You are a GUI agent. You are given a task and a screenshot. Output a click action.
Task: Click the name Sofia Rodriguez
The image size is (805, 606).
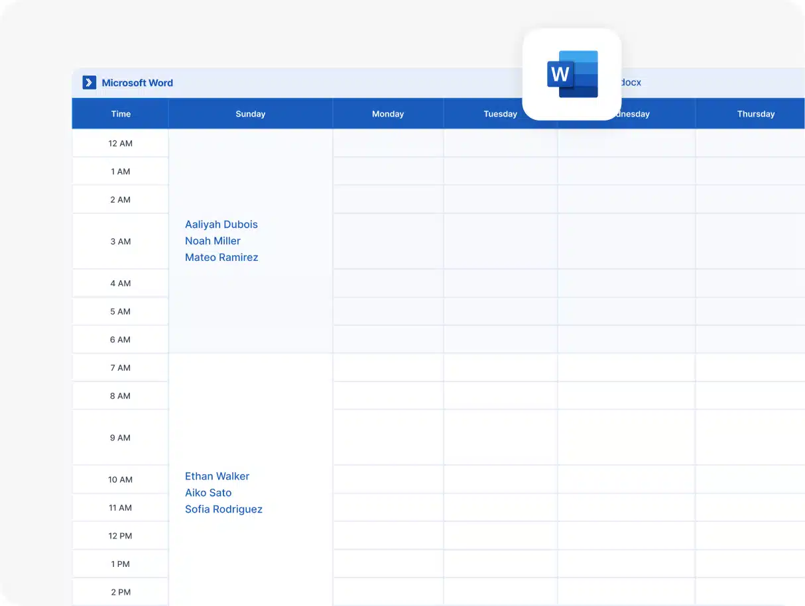pyautogui.click(x=223, y=509)
